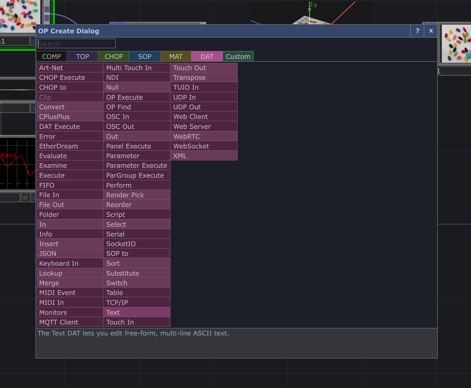Choose CHOP Execute operator
This screenshot has width=471, height=388.
70,77
